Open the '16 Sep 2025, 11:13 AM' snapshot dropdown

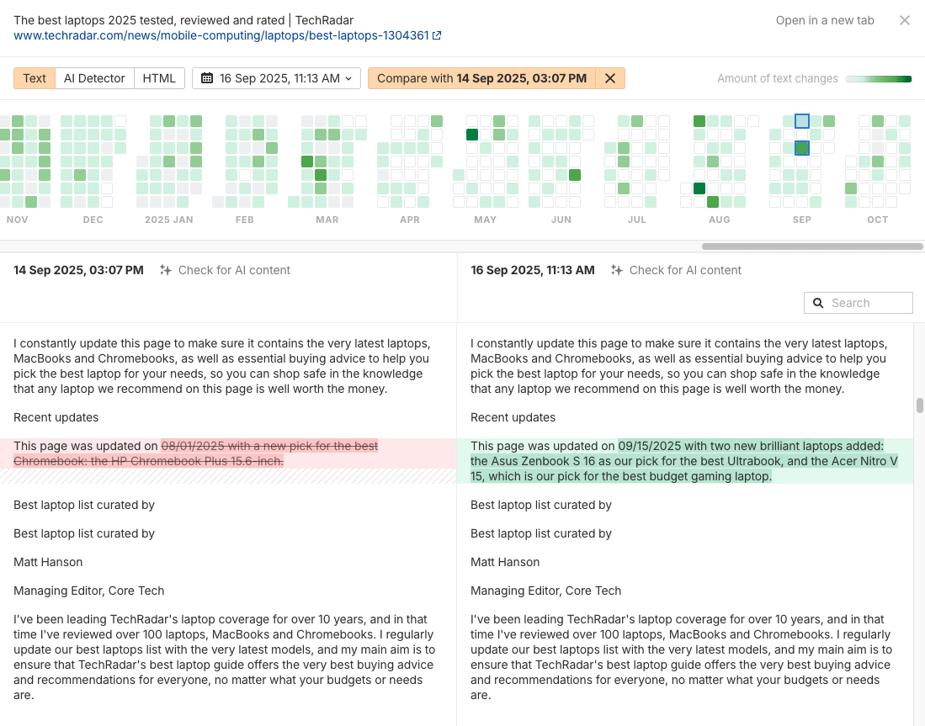click(x=276, y=77)
